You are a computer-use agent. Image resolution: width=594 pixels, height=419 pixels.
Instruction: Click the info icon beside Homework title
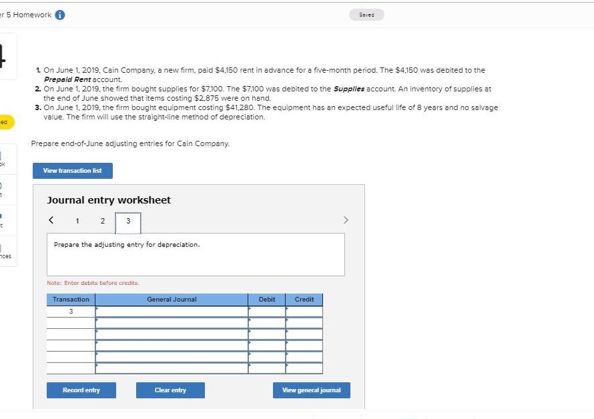[x=60, y=15]
